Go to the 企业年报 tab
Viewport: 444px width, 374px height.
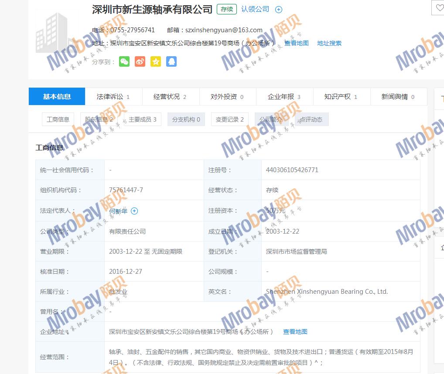tap(284, 97)
